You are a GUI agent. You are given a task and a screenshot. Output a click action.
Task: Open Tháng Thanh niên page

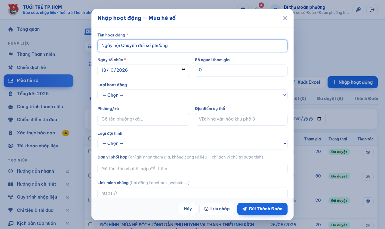(x=38, y=54)
